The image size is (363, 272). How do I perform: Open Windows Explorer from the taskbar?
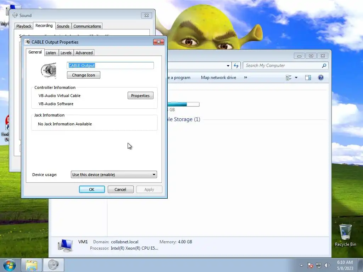[32, 265]
